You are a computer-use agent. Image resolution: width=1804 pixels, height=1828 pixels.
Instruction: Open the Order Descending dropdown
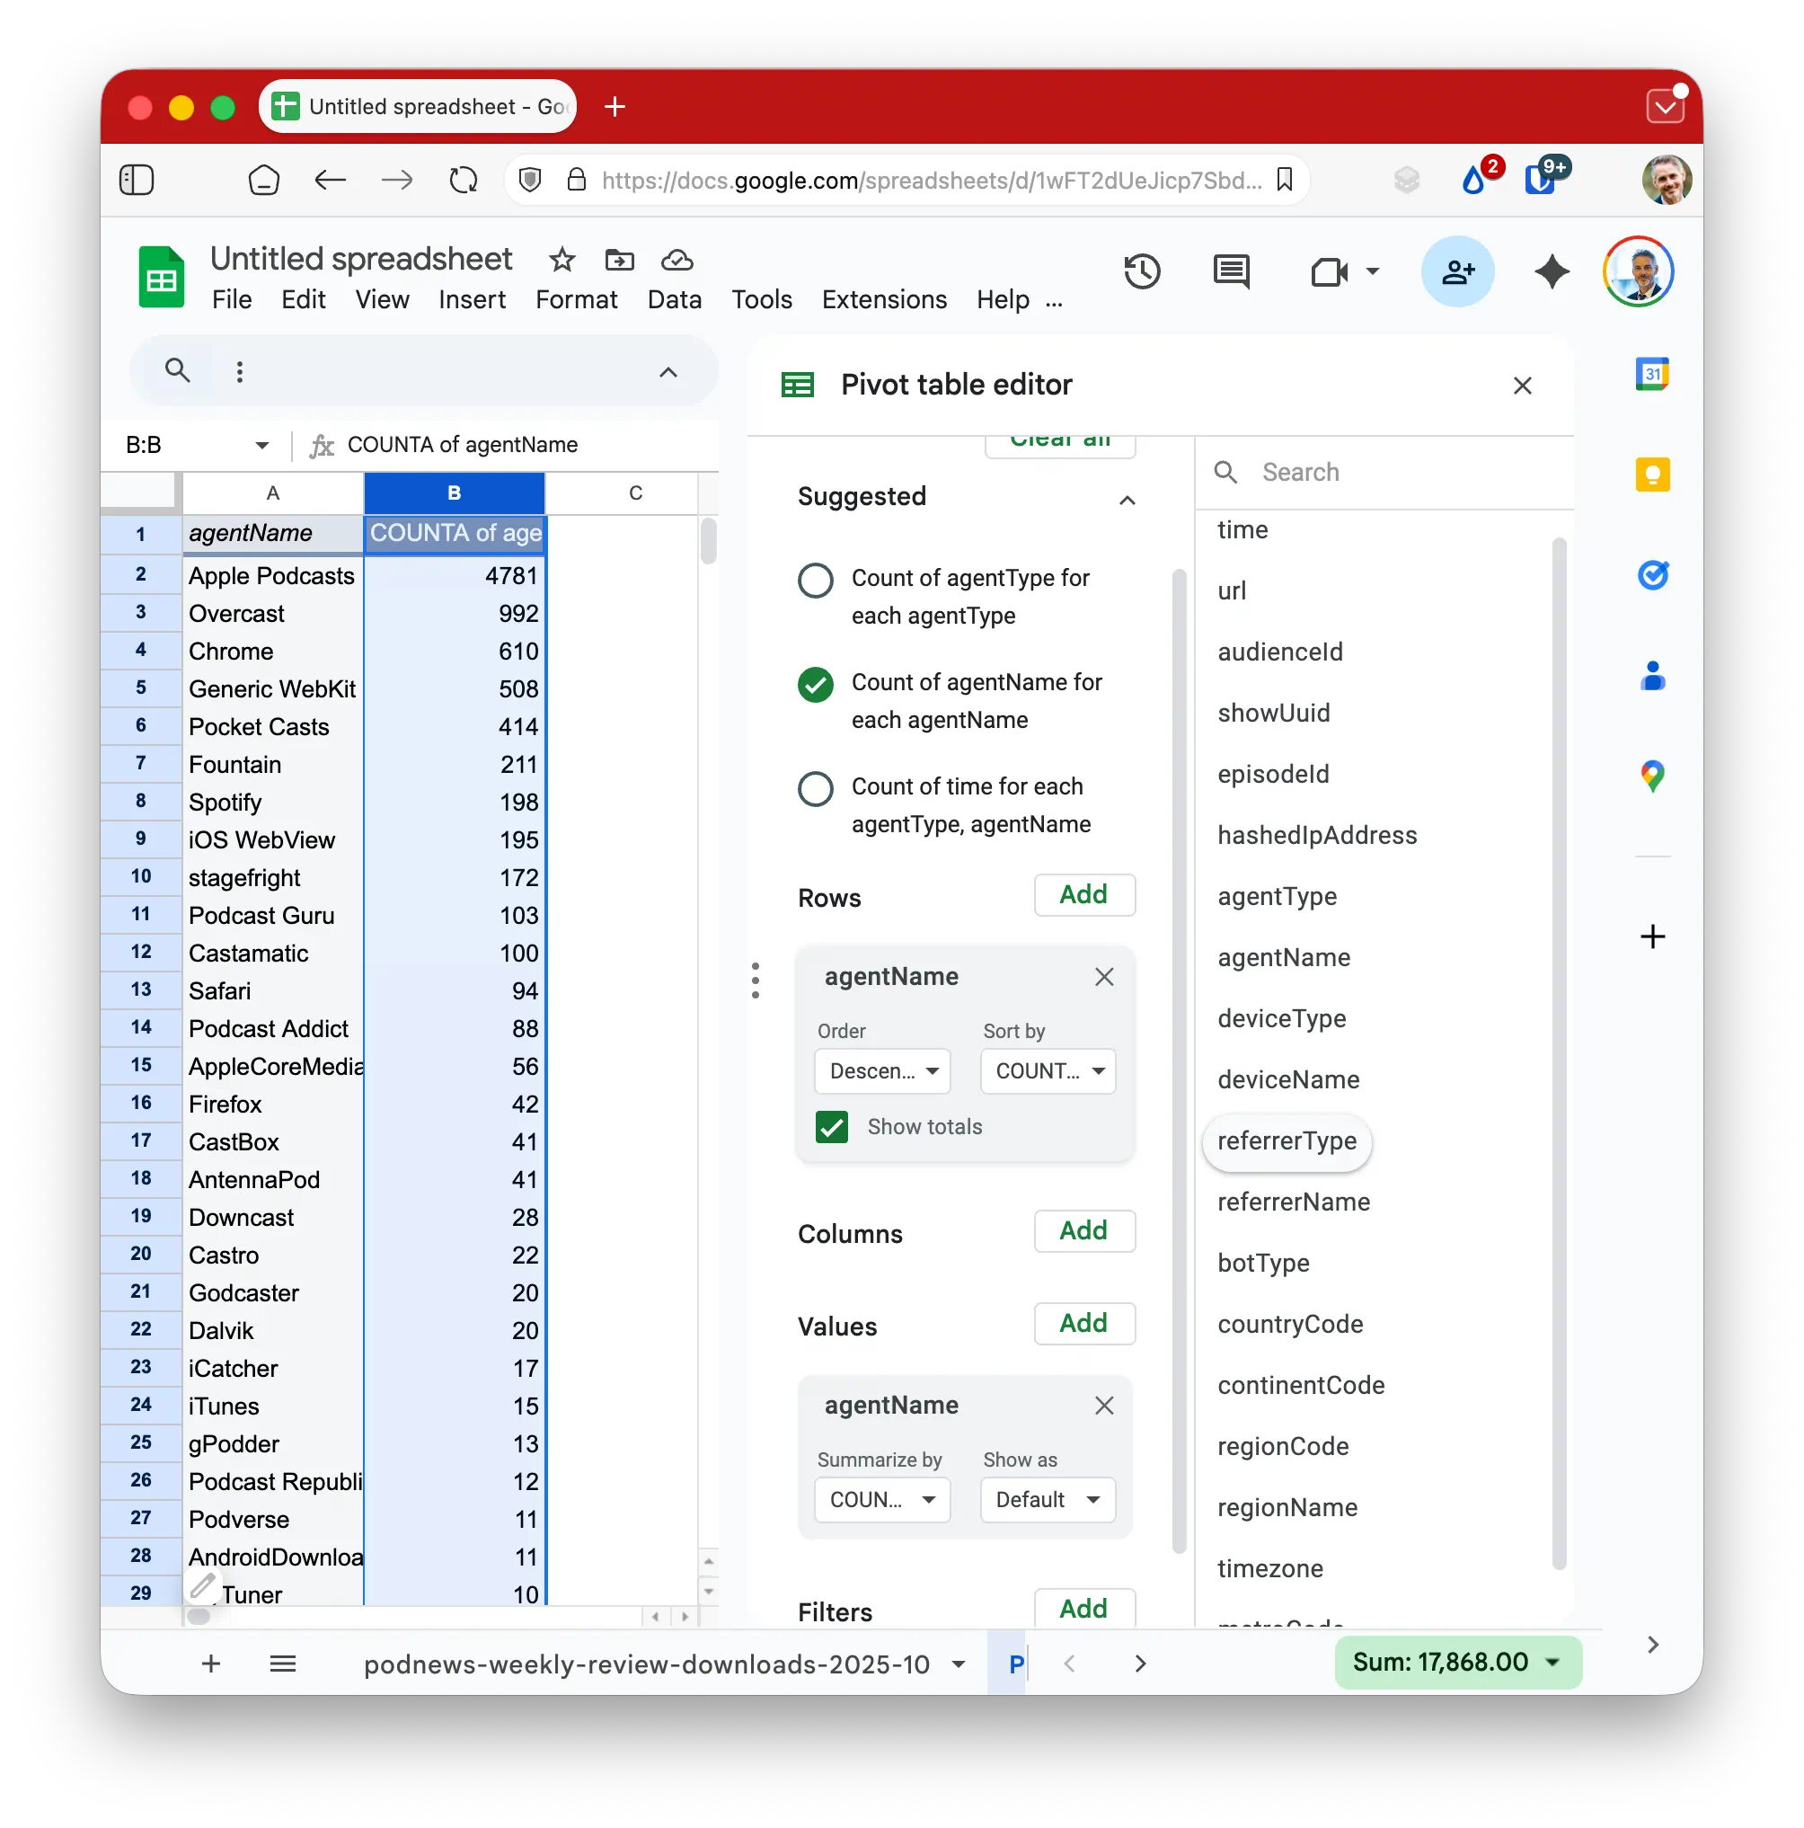881,1071
